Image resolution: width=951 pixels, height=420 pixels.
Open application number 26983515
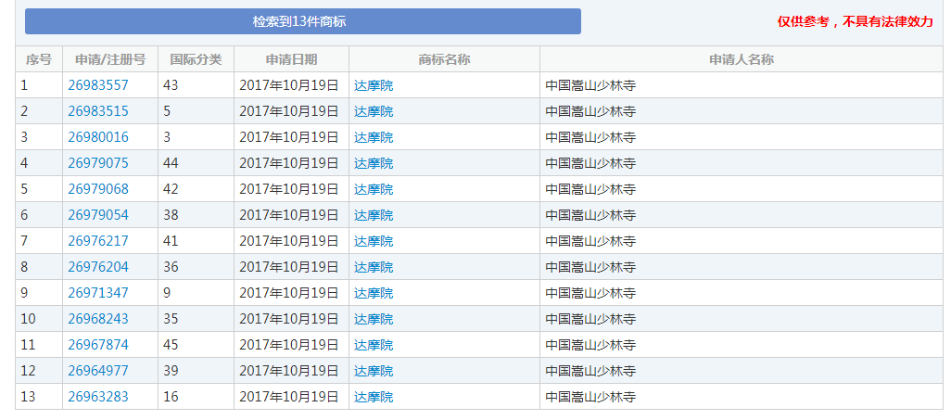pos(98,111)
